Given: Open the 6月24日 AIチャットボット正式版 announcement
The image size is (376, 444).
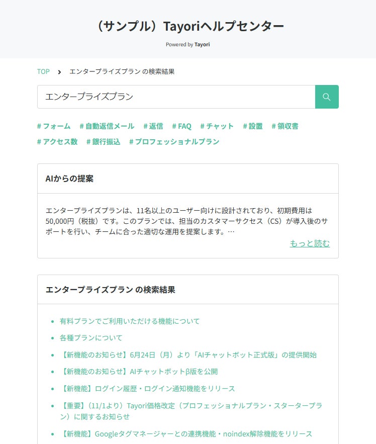Looking at the screenshot, I should [188, 355].
